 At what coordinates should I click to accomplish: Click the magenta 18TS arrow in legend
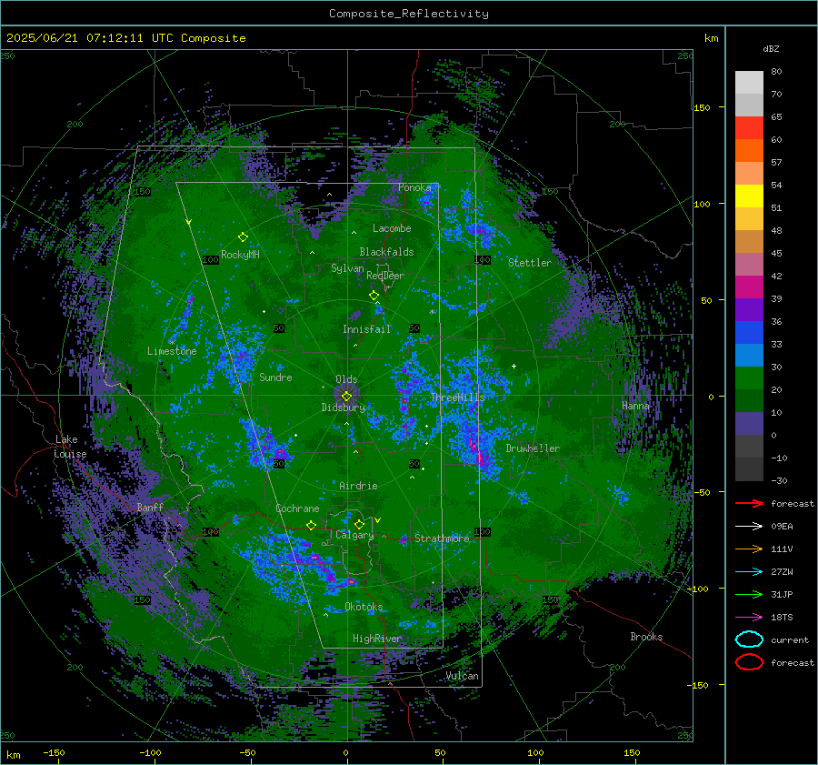[x=749, y=618]
